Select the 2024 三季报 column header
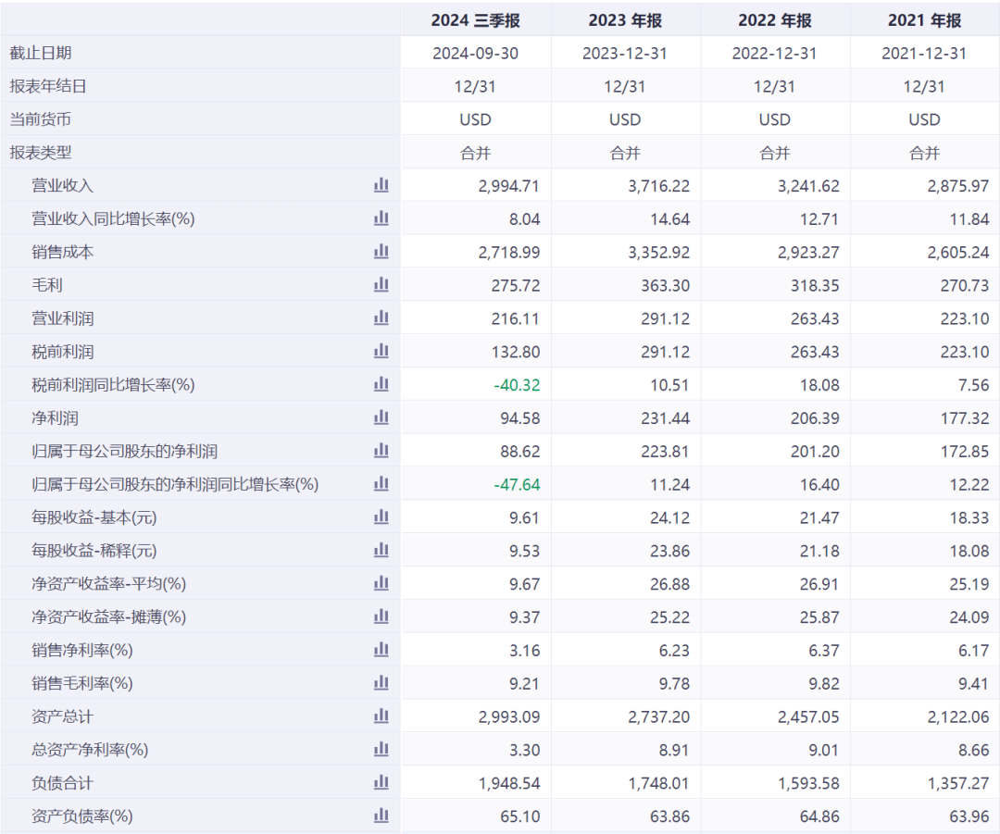The image size is (1000, 834). (475, 20)
